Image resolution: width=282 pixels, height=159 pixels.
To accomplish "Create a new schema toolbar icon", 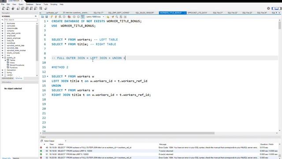I will 18,8.
